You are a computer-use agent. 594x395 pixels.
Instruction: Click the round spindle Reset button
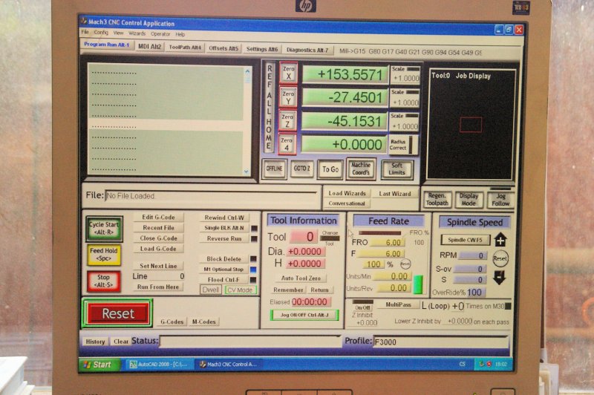pos(500,258)
